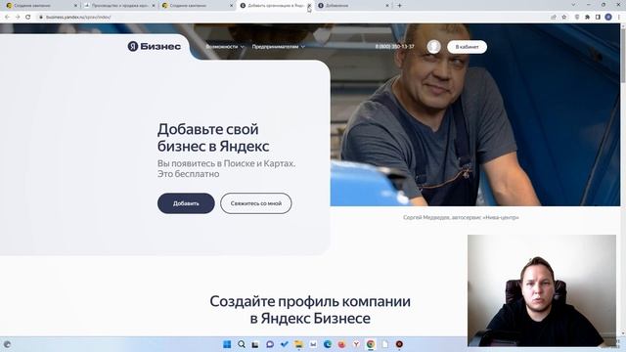Close the Добавить организацию tab
626x352 pixels.
309,6
